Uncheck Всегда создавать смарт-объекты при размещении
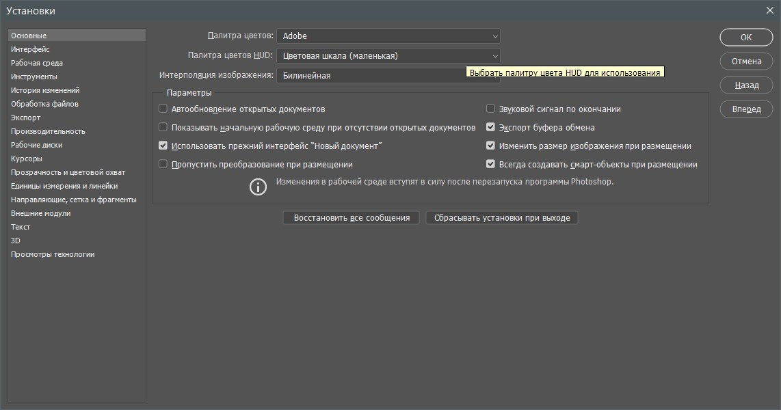 (490, 164)
